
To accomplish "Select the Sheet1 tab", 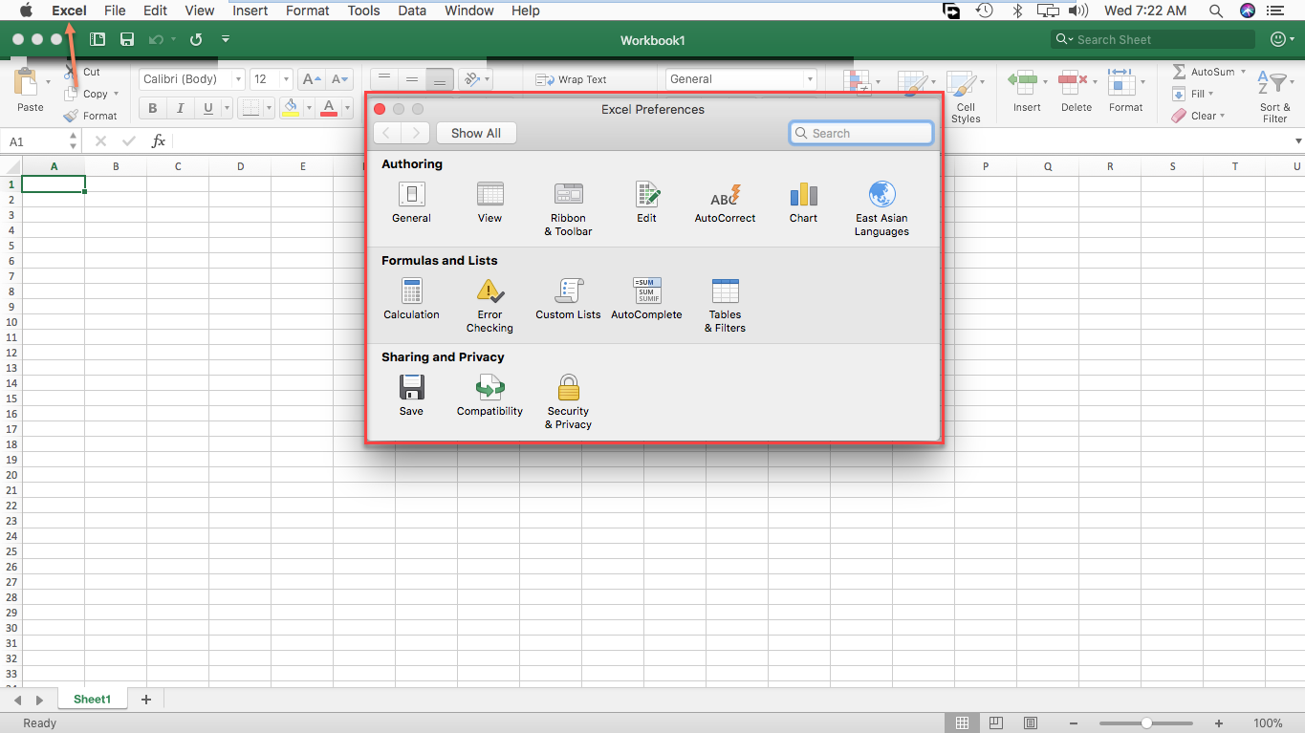I will tap(92, 700).
